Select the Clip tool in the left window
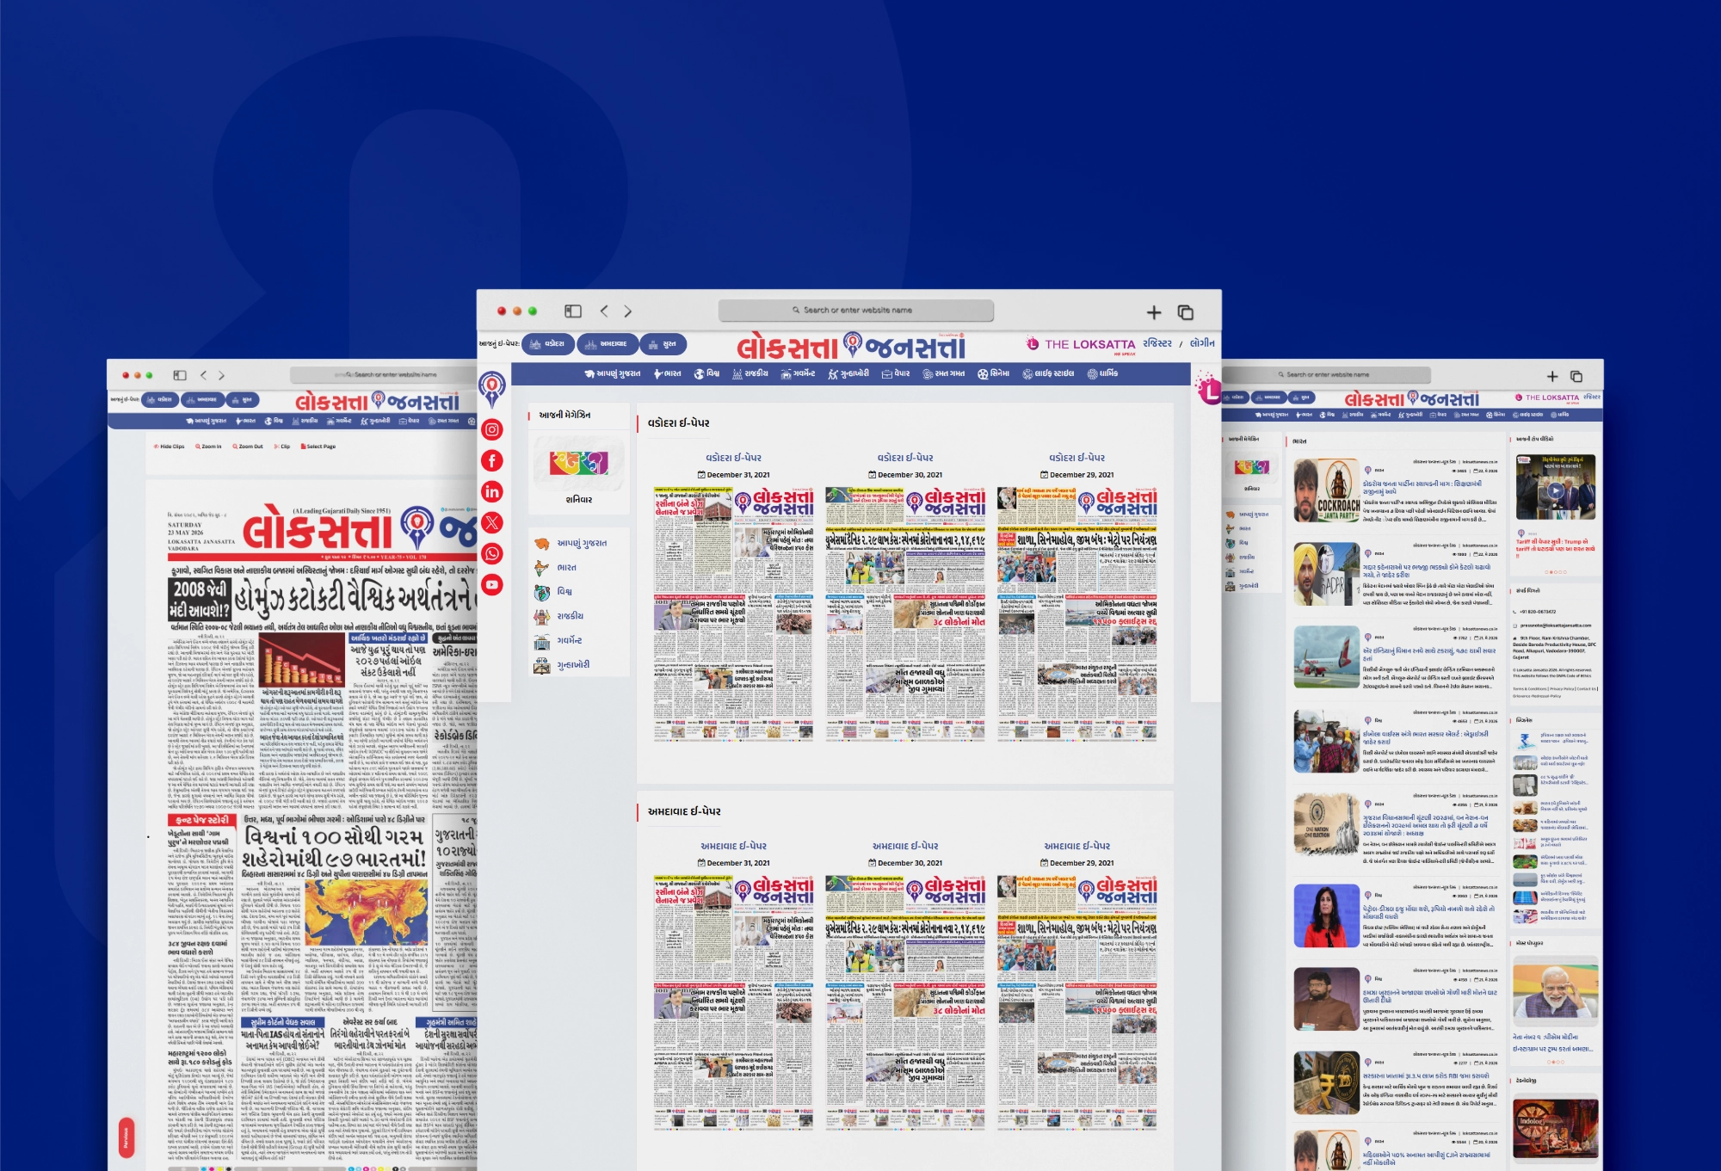The image size is (1721, 1171). (x=282, y=447)
